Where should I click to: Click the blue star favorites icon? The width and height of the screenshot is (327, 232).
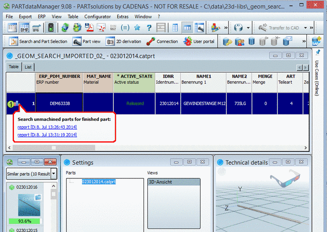click(137, 27)
